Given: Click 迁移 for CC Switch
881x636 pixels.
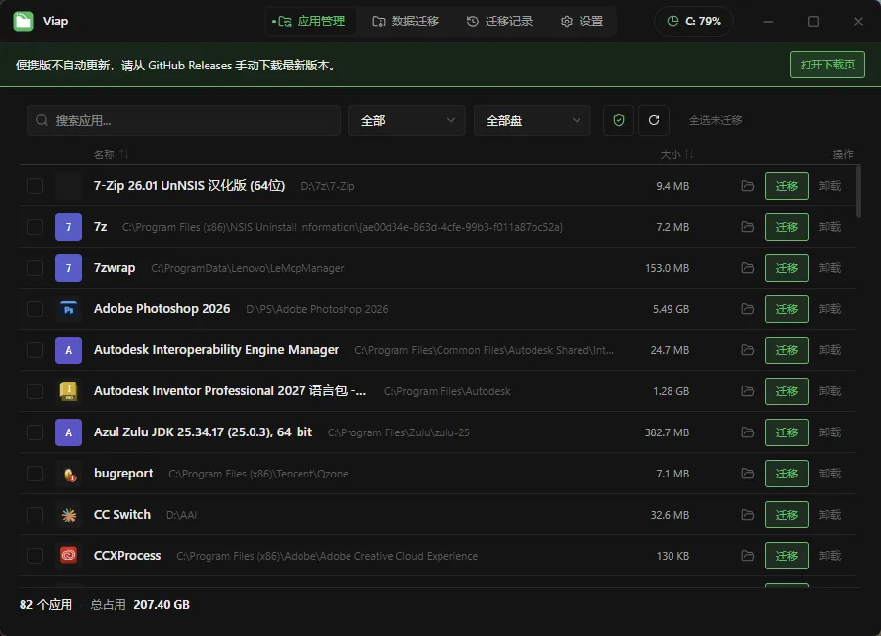Looking at the screenshot, I should (787, 515).
